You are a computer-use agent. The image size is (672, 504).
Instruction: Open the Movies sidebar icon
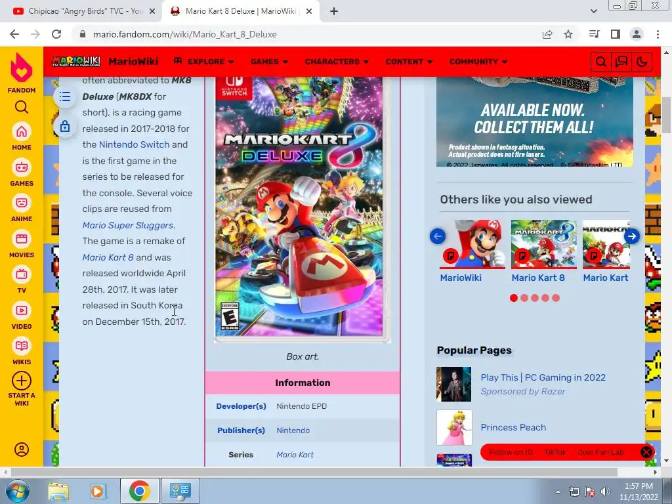(x=22, y=239)
